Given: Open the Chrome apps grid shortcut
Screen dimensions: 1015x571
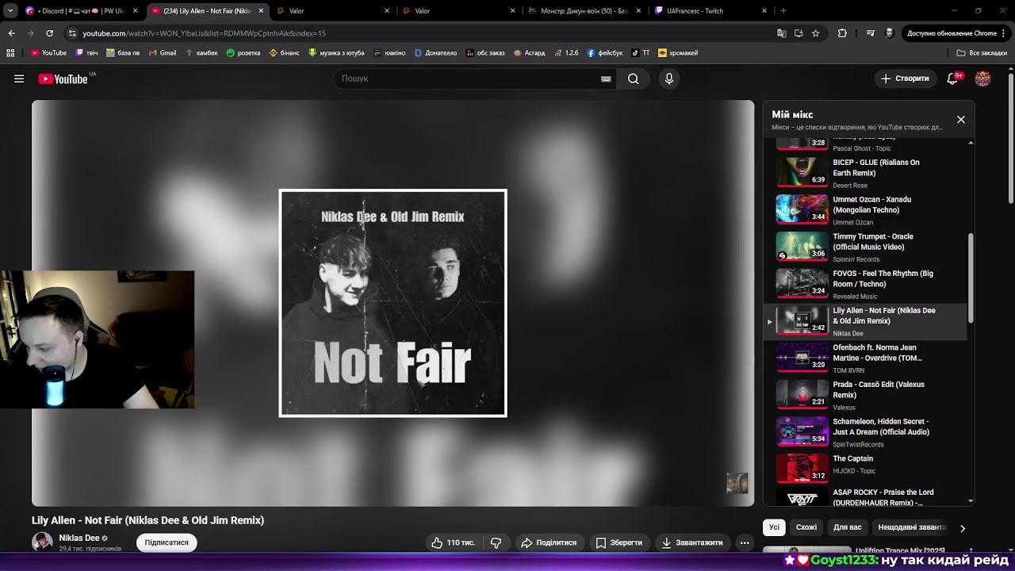Looking at the screenshot, I should point(10,53).
